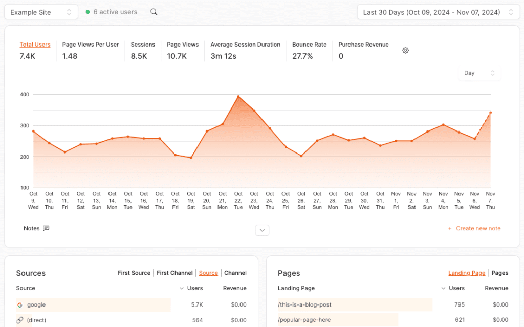Open the Day granularity dropdown

[x=479, y=73]
